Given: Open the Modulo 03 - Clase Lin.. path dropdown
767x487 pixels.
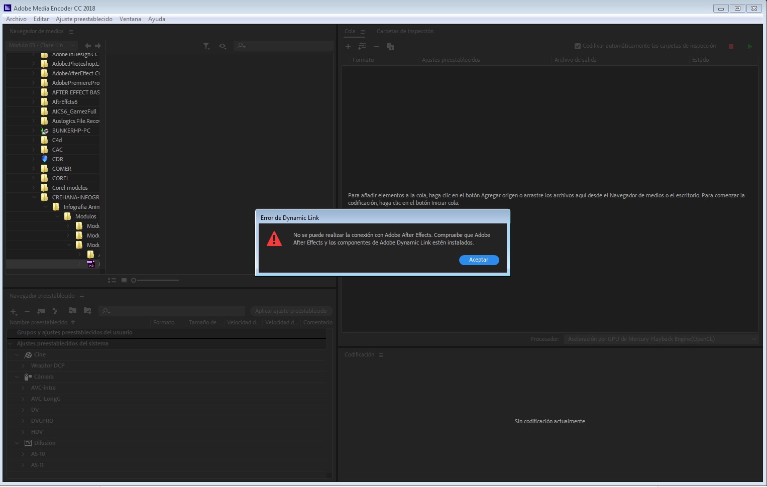Looking at the screenshot, I should pos(42,45).
